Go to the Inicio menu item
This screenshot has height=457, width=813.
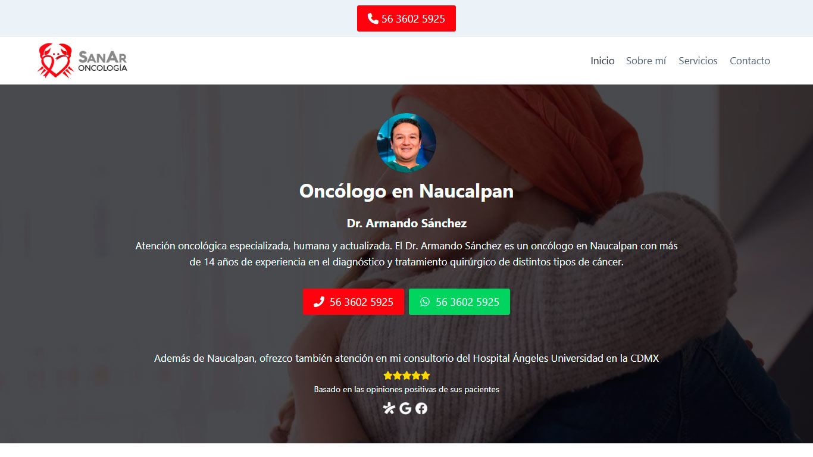(602, 61)
